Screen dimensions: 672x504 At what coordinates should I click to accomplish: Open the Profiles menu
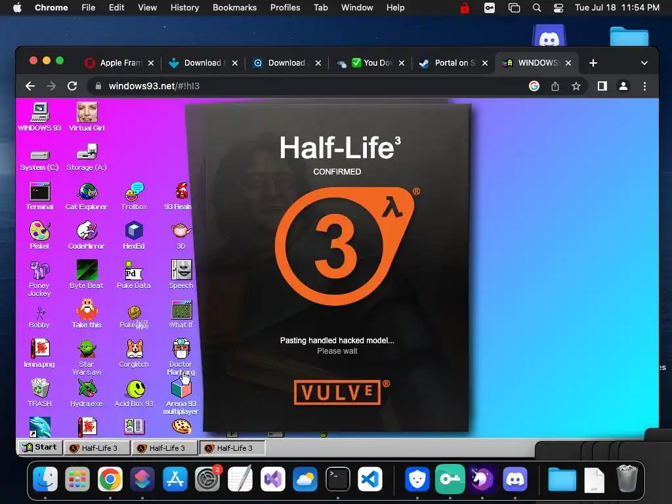(x=285, y=7)
